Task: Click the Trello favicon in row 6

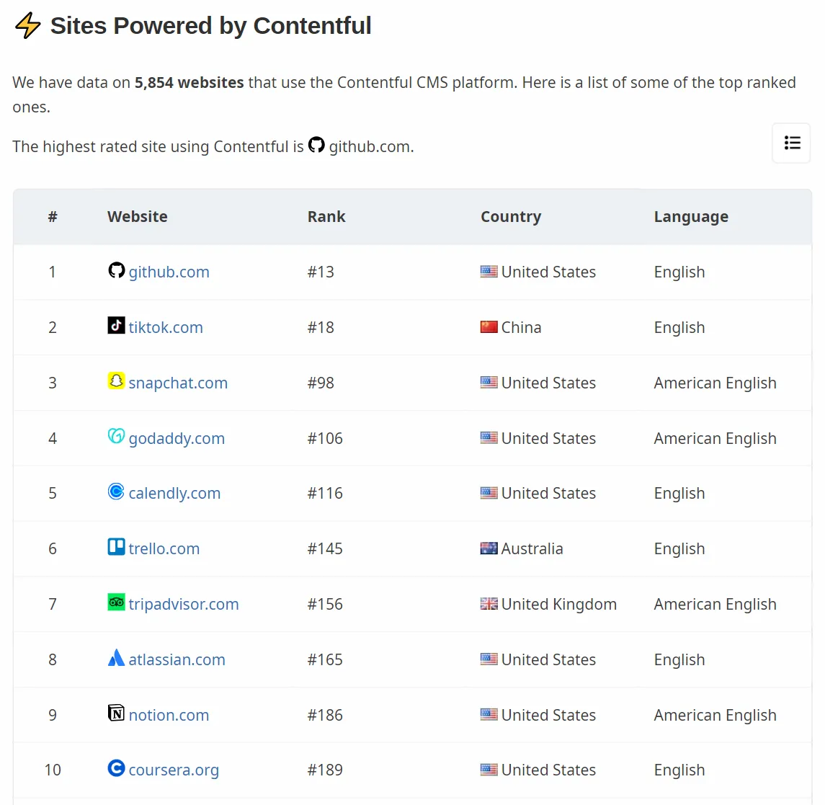Action: [x=116, y=547]
